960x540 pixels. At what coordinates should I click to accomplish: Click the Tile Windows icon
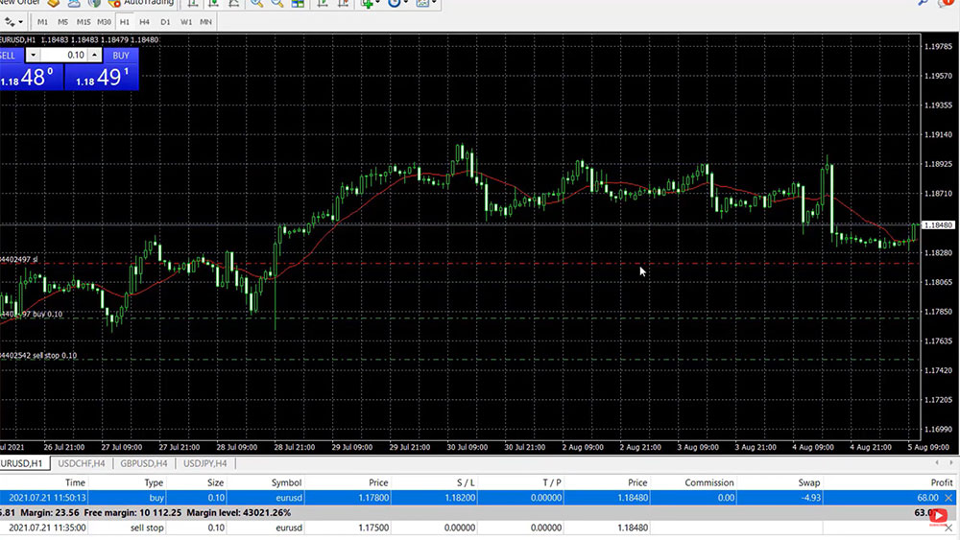[x=299, y=3]
